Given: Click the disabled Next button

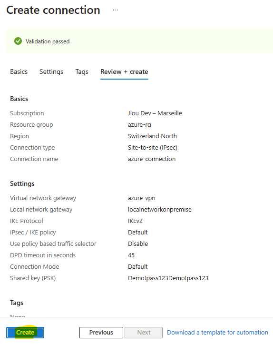Looking at the screenshot, I should pyautogui.click(x=144, y=332).
